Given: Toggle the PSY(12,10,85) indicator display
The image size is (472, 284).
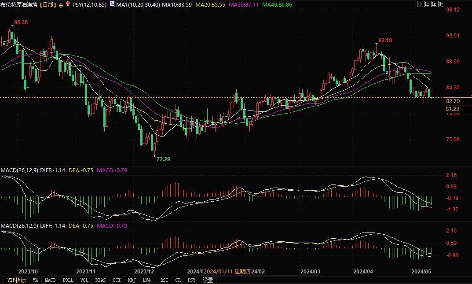Looking at the screenshot, I should pyautogui.click(x=90, y=4).
